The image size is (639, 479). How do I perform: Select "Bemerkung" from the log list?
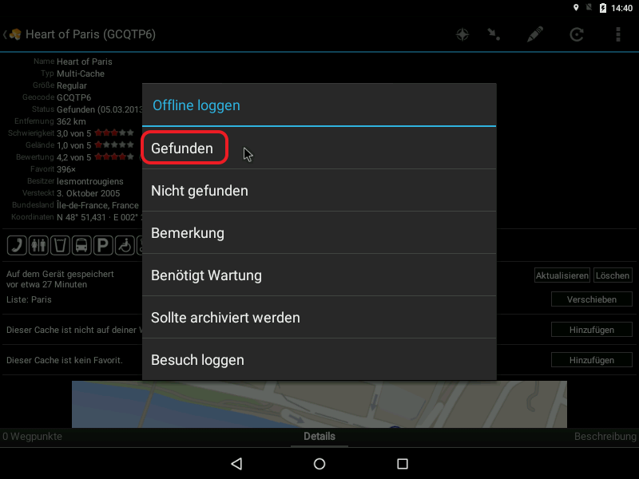[x=188, y=233]
